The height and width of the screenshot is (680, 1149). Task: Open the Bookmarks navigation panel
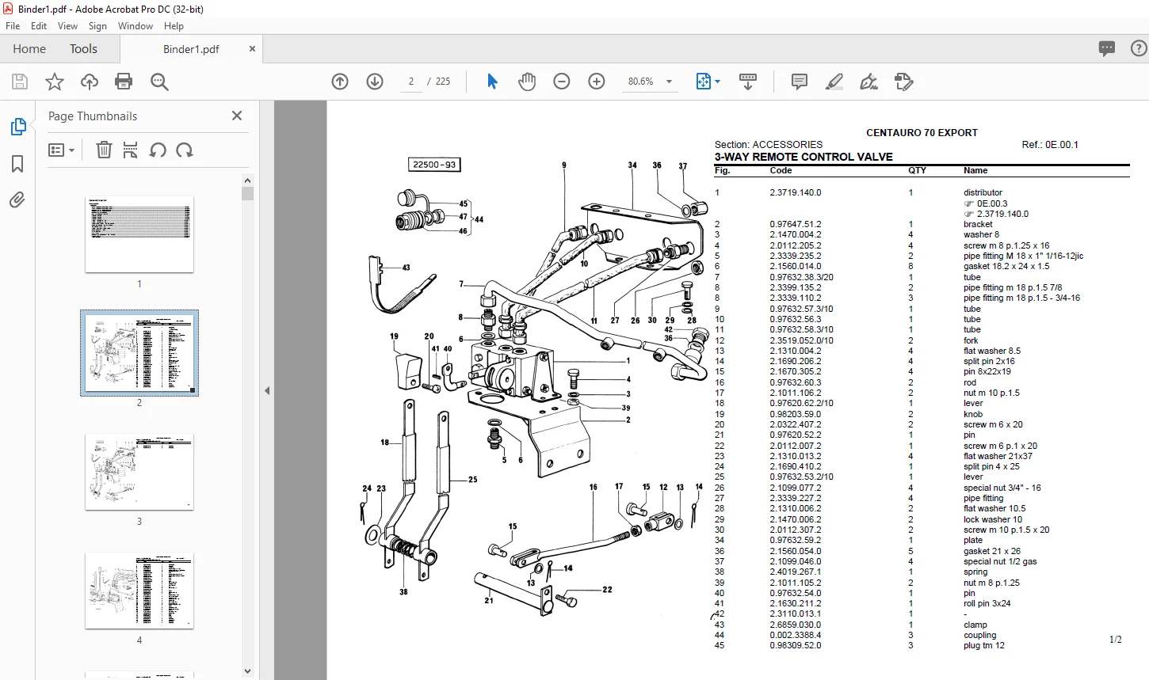(17, 164)
